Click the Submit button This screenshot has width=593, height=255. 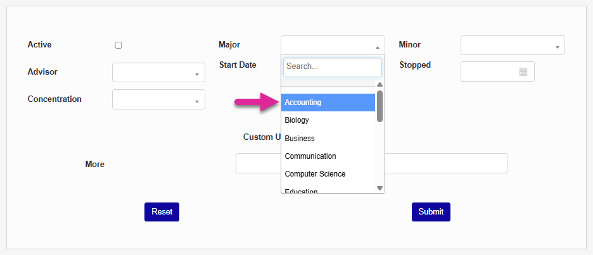coord(431,212)
